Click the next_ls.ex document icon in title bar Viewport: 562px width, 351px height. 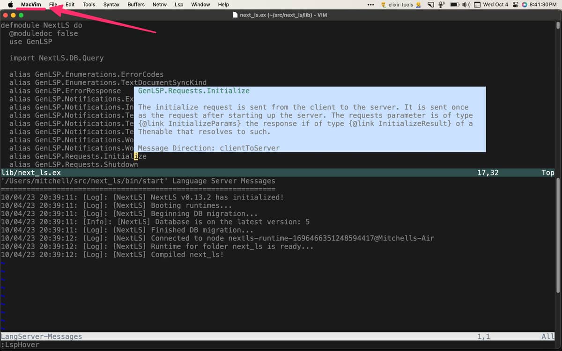(x=236, y=15)
